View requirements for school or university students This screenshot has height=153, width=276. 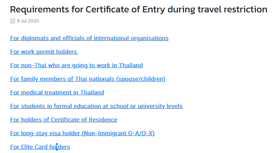[x=96, y=106]
